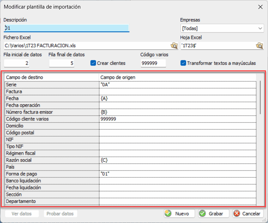Click the Nuevo button
Image resolution: width=268 pixels, height=223 pixels.
pyautogui.click(x=179, y=214)
